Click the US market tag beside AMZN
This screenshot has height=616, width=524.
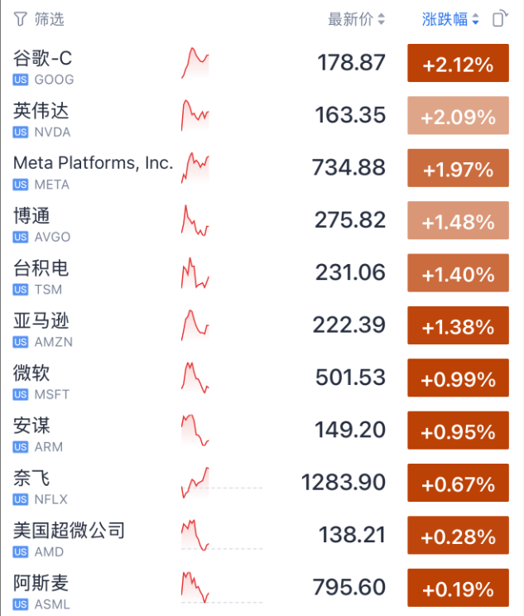pyautogui.click(x=21, y=342)
